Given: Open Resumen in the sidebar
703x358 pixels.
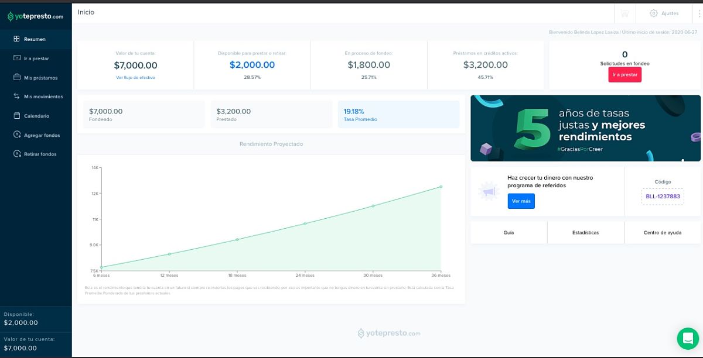Looking at the screenshot, I should [35, 39].
